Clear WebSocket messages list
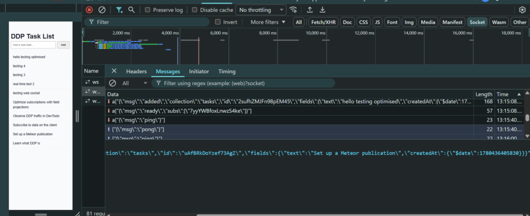The height and width of the screenshot is (216, 530). tap(112, 83)
